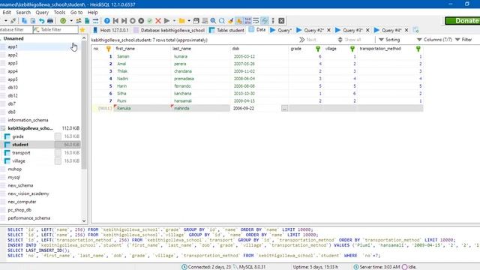Toggle the Stop on errors warning icon
Screen dimensions: 480x270
point(239,21)
